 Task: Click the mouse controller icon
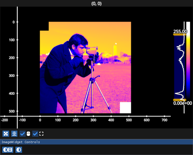coord(28,134)
